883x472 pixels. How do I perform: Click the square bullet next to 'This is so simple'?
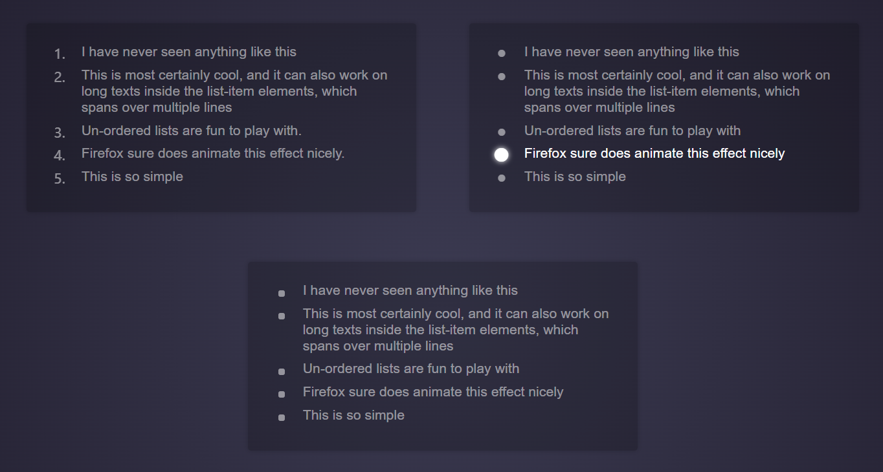click(x=282, y=418)
